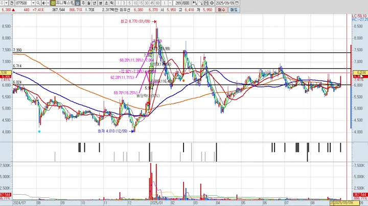Select the 7,390 horizontal line label
Screen dimensions: 368x206
17,50
